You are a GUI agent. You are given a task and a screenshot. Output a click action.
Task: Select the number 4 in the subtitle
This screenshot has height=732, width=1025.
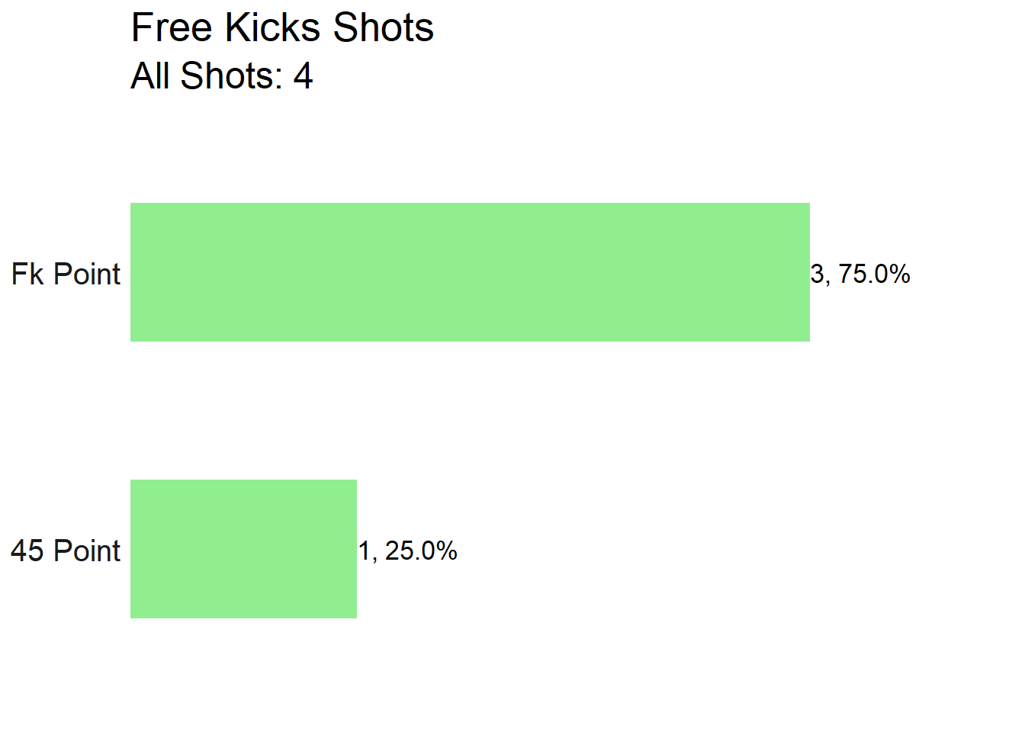(x=304, y=76)
